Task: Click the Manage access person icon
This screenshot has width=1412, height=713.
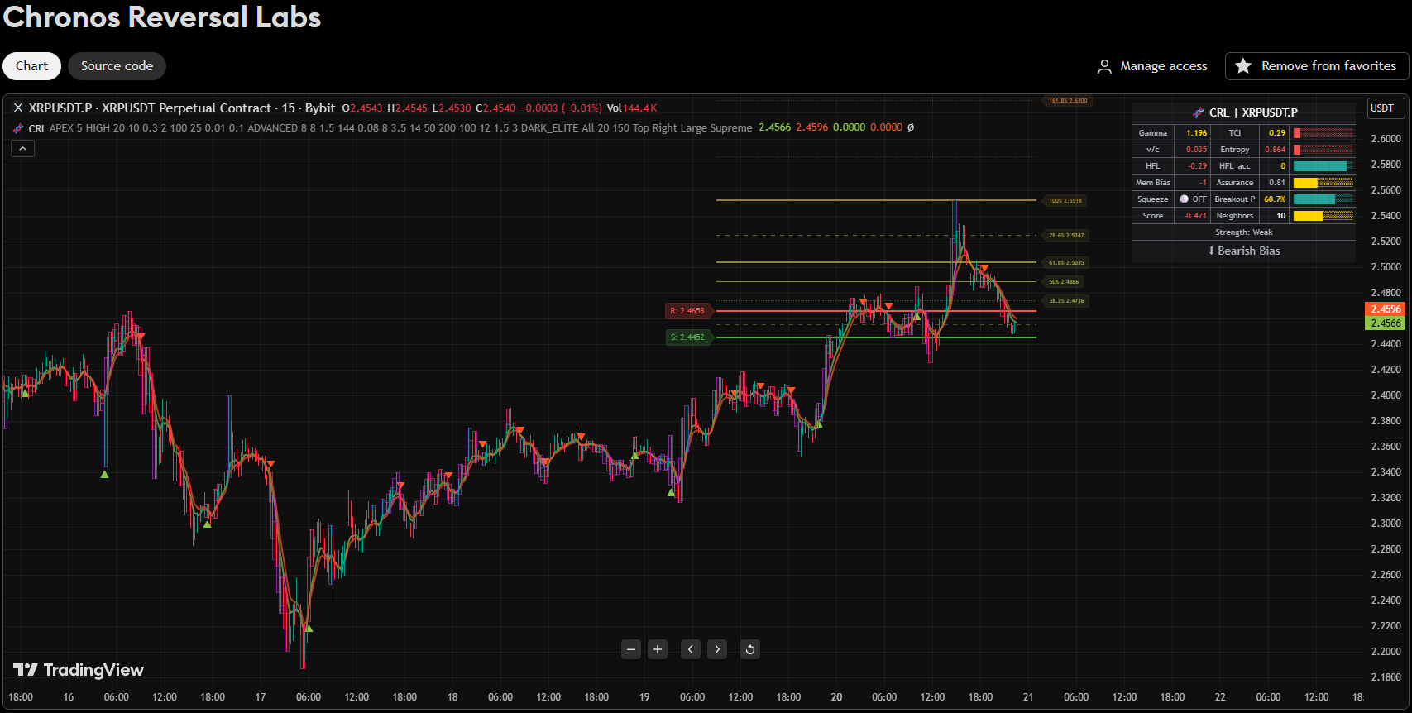Action: pos(1104,66)
